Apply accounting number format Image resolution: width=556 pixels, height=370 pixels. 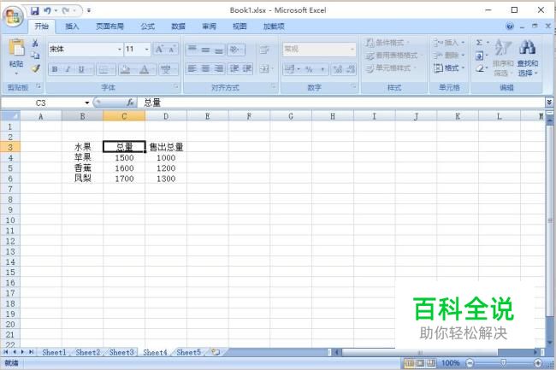coord(289,69)
